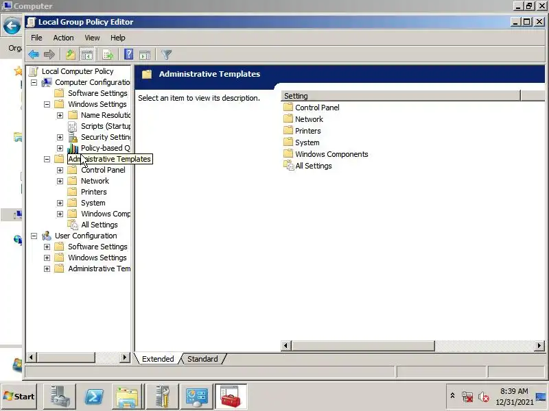Open the Help toolbar icon
Image resolution: width=549 pixels, height=411 pixels.
(x=129, y=55)
